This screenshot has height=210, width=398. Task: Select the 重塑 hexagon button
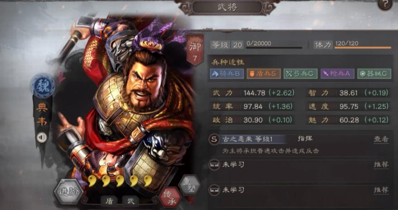tap(190, 185)
